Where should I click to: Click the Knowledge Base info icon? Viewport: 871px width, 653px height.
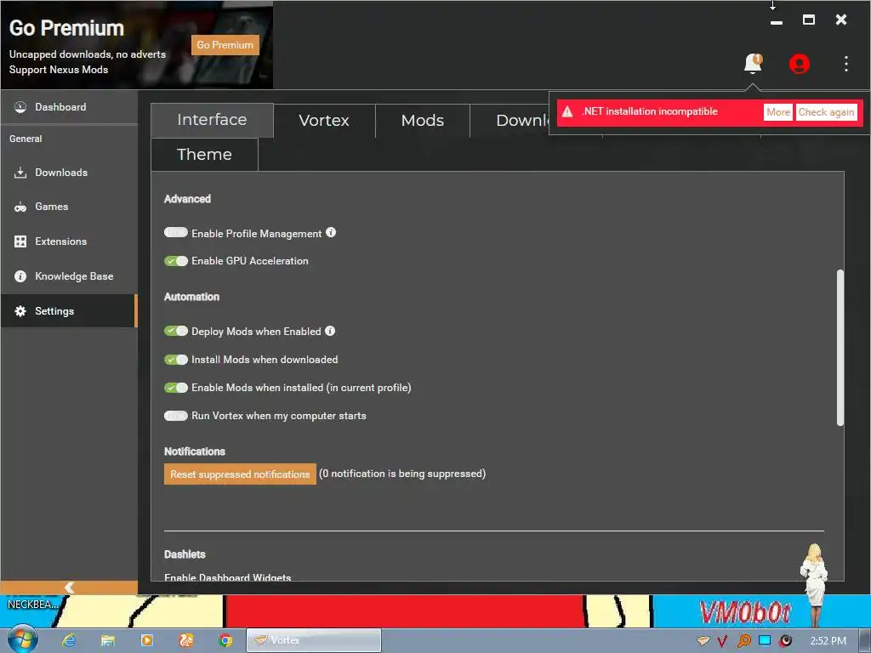(20, 276)
